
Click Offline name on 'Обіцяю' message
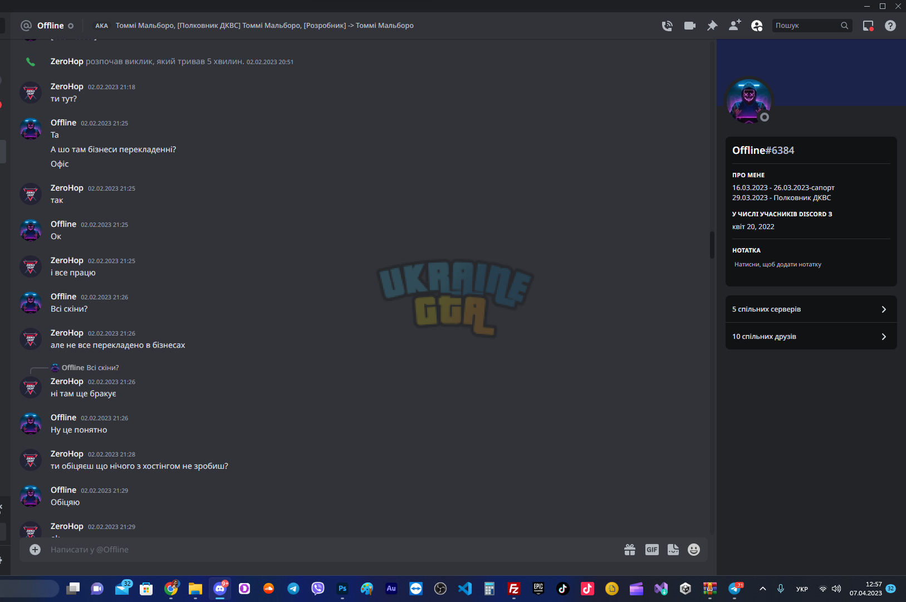point(63,490)
